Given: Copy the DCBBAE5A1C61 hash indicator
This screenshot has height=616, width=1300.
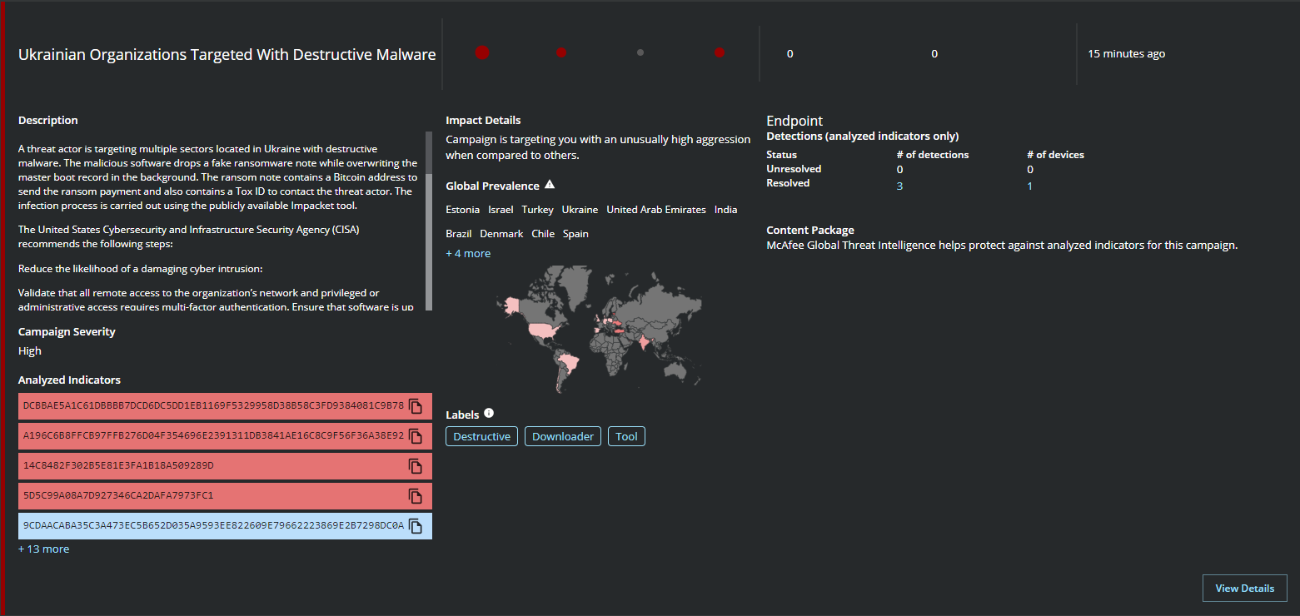Looking at the screenshot, I should (x=416, y=406).
